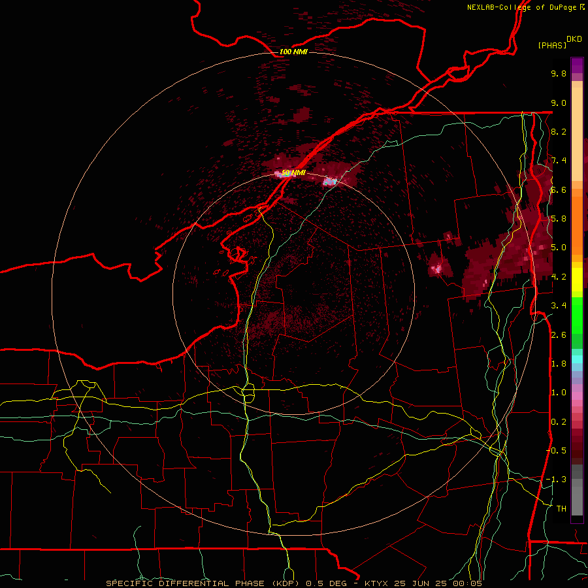Click the bright echo just left of the 50 NMI label
The image size is (588, 588).
point(278,173)
